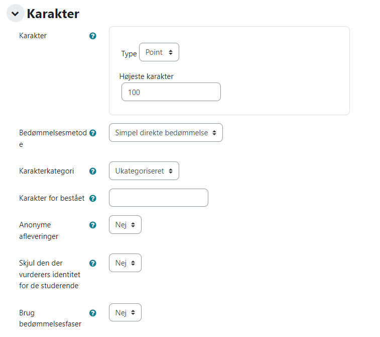380x337 pixels.
Task: Click the Højeste karakter field with 100
Action: tap(171, 92)
